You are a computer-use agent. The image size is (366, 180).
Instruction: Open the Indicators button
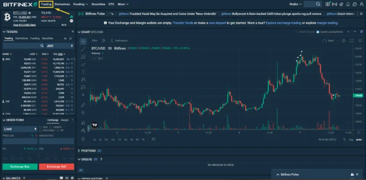point(119,41)
